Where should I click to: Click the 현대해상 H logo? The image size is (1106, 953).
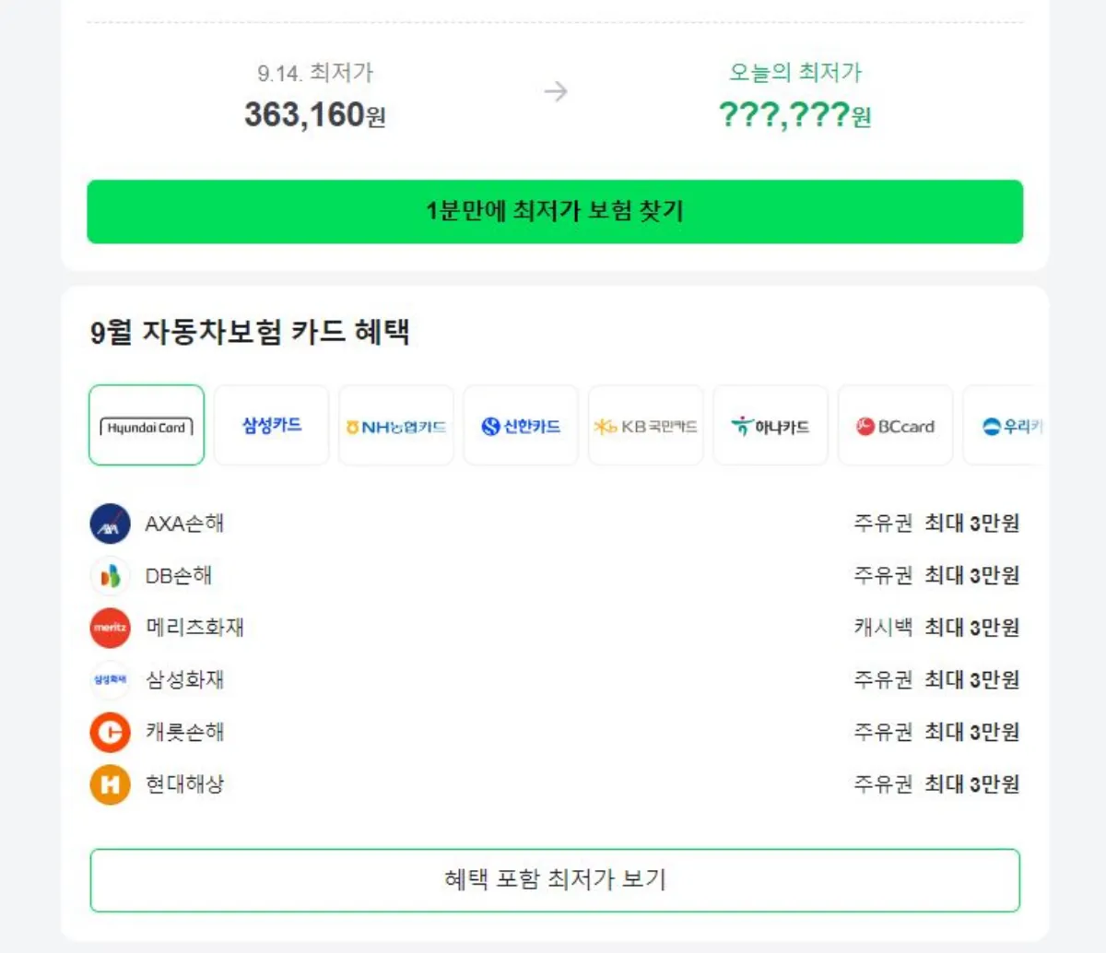pyautogui.click(x=109, y=785)
